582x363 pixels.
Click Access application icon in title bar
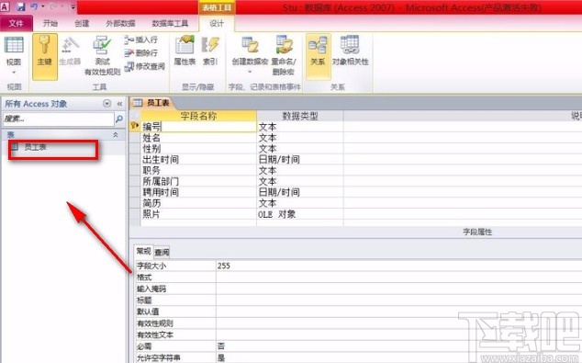(x=6, y=6)
